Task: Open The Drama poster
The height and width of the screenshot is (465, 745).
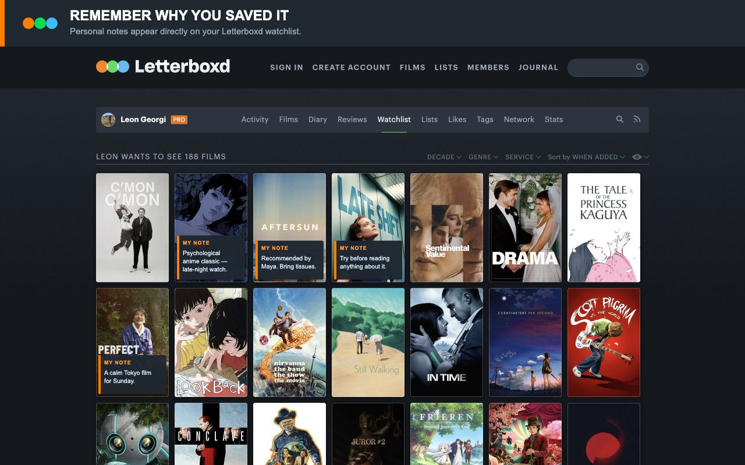Action: tap(525, 228)
